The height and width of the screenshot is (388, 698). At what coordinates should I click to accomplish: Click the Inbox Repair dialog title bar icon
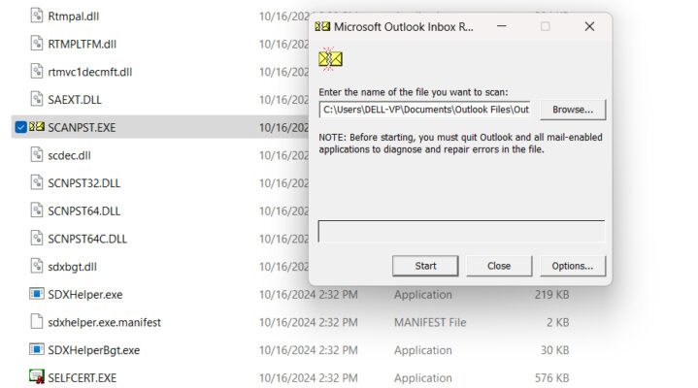[x=322, y=26]
